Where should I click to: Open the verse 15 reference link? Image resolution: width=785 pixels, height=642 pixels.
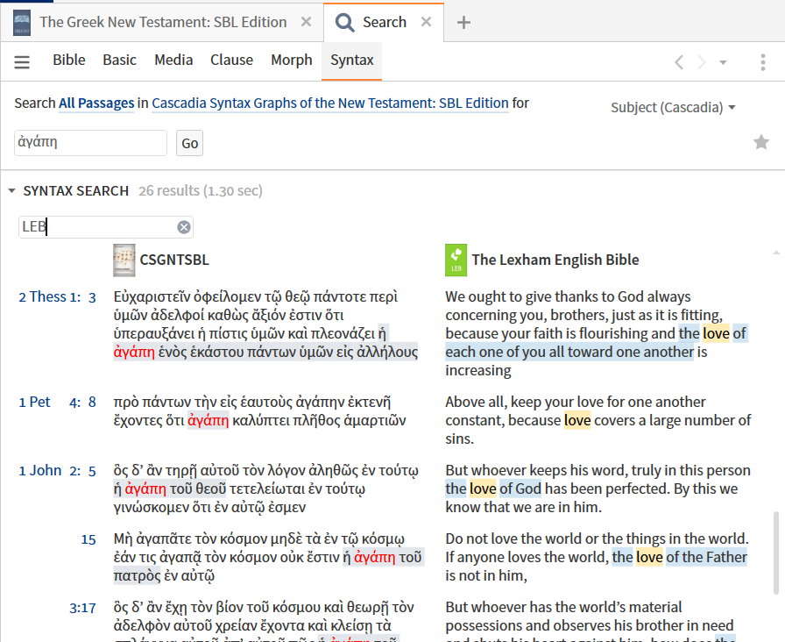(88, 539)
